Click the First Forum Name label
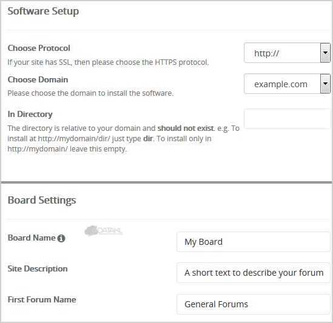The width and height of the screenshot is (333, 323). click(x=42, y=299)
